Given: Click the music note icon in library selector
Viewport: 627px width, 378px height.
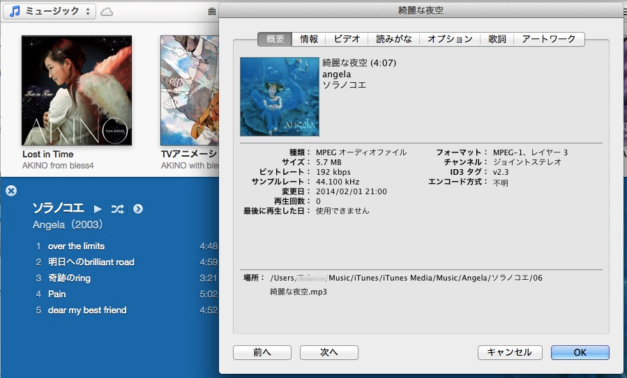Looking at the screenshot, I should pos(15,11).
